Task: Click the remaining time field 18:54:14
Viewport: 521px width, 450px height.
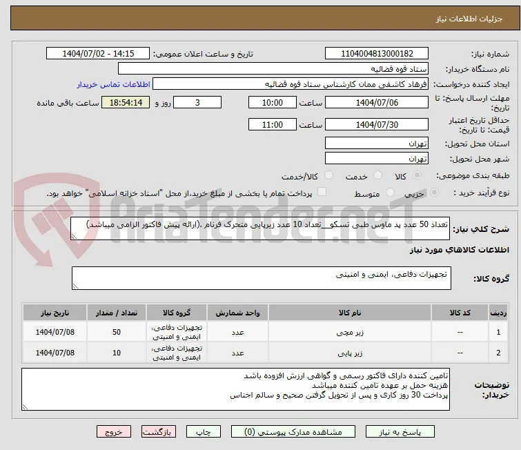Action: (126, 102)
